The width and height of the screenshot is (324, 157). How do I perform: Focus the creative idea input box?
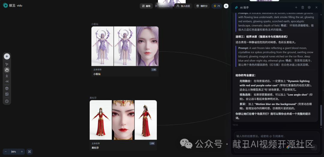(277, 136)
